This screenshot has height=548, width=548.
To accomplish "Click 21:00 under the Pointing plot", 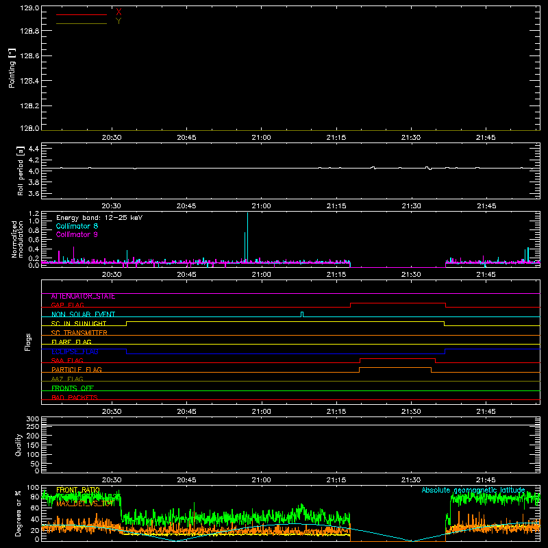I will click(262, 138).
